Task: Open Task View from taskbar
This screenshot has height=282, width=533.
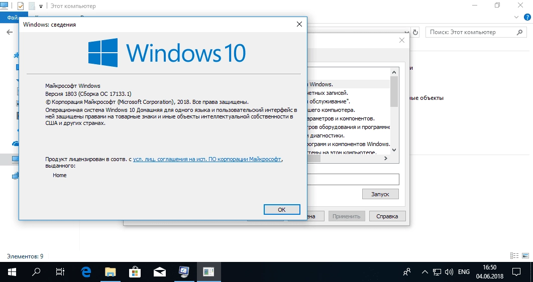Action: (x=60, y=272)
